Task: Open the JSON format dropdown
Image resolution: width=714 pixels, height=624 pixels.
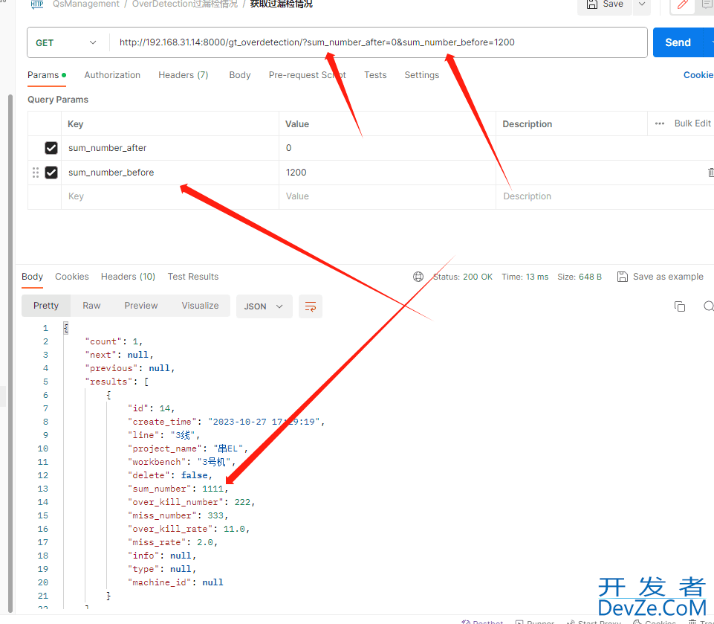Action: (264, 306)
